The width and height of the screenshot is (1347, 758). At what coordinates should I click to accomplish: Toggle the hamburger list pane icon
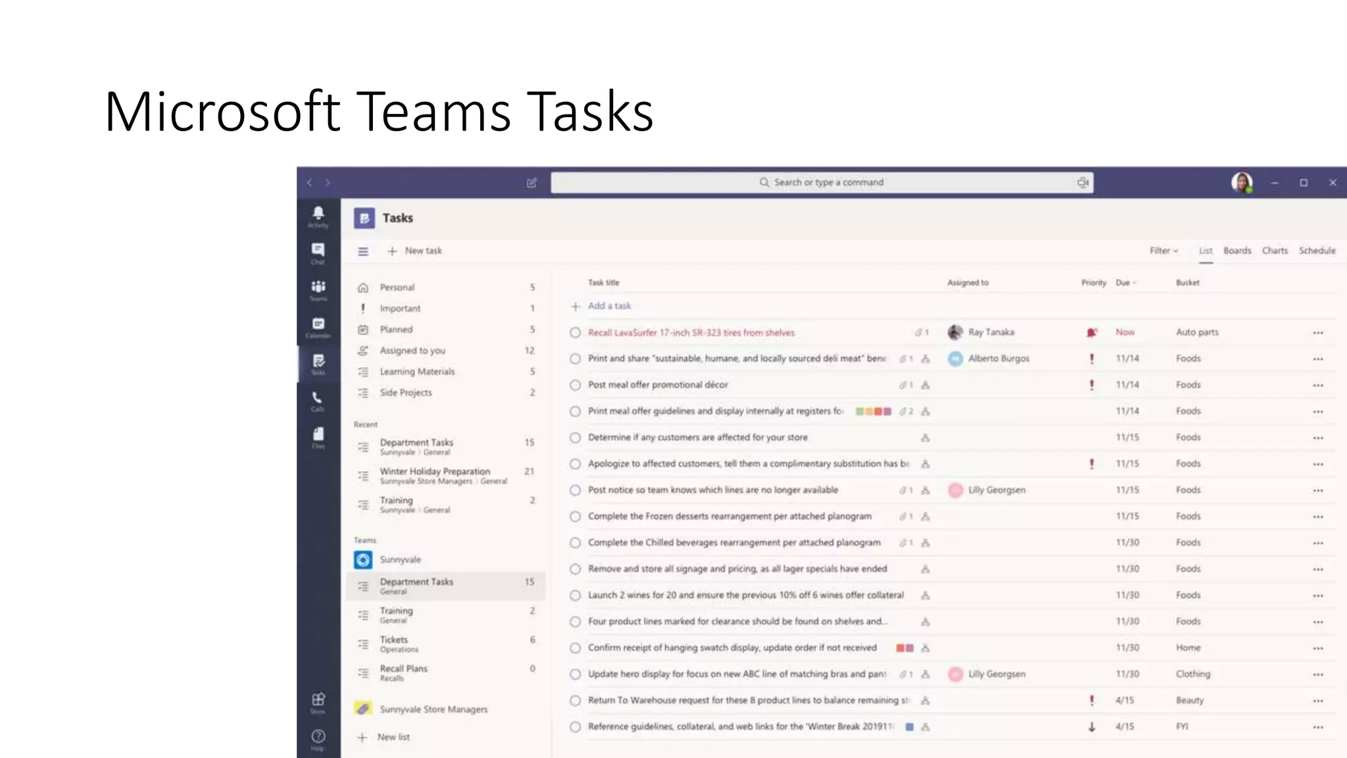coord(363,251)
